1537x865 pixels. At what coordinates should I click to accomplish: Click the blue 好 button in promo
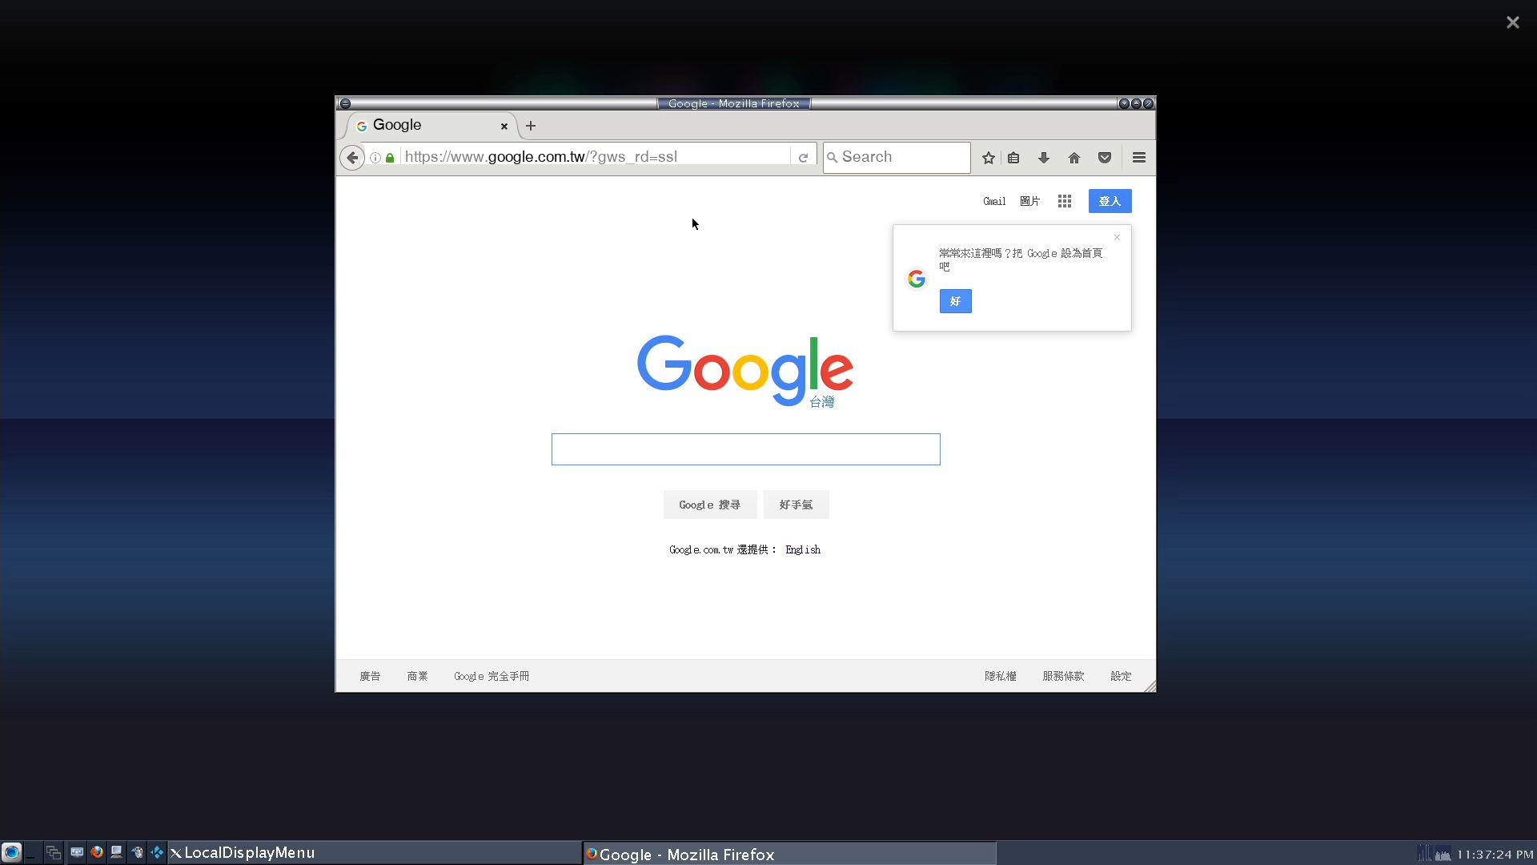956,301
